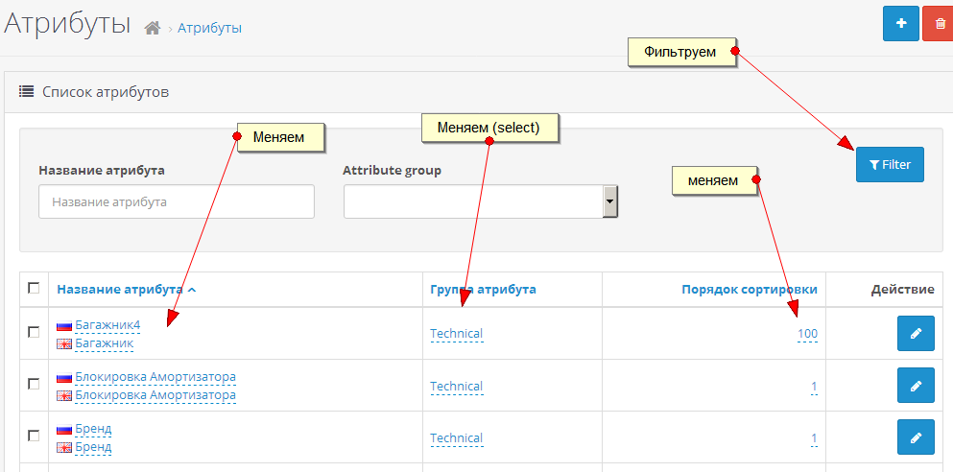This screenshot has height=472, width=953.
Task: Click sort order 1 for Бренд
Action: pyautogui.click(x=814, y=438)
